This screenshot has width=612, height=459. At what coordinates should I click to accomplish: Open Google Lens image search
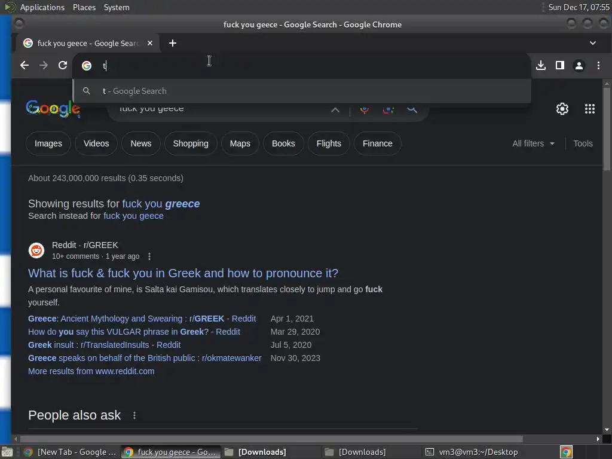coord(388,110)
